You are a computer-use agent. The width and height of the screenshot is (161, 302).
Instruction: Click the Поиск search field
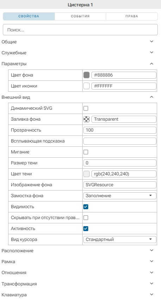pyautogui.click(x=80, y=30)
